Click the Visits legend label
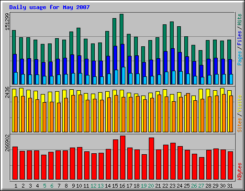 click(x=240, y=104)
